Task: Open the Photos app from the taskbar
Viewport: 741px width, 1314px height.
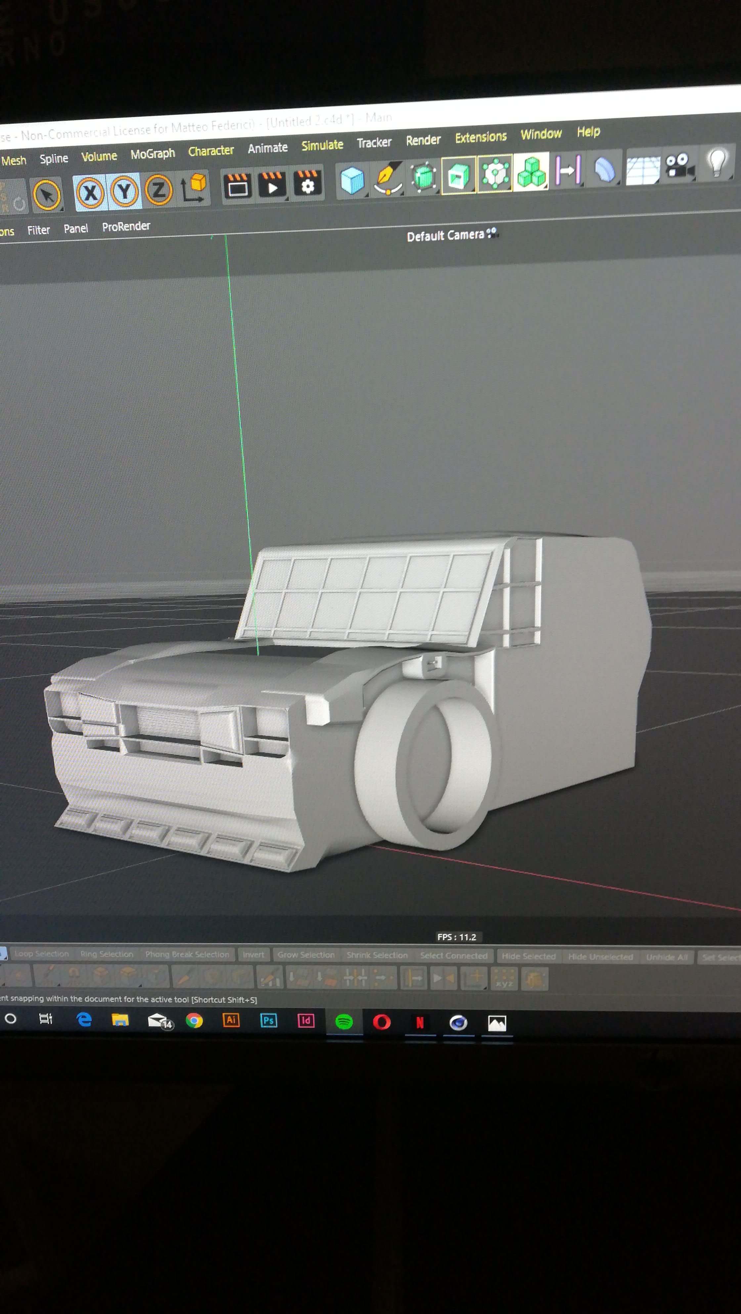Action: coord(497,1023)
